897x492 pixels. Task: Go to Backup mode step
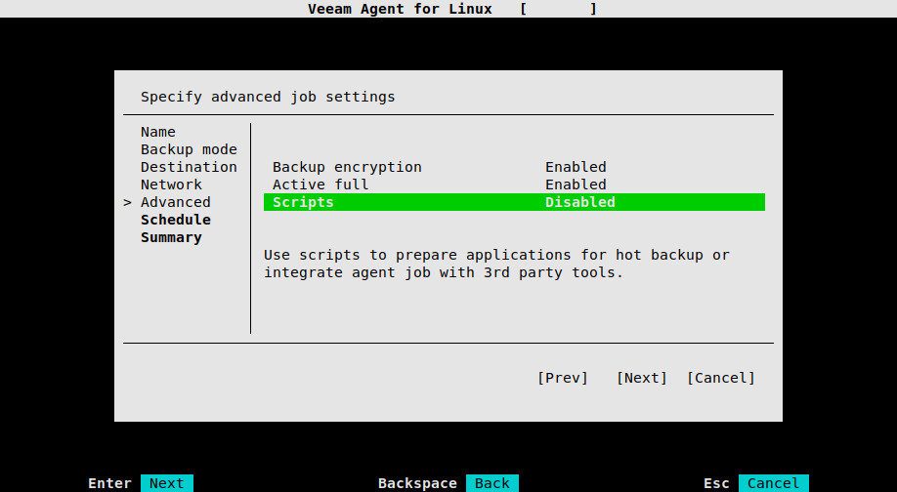tap(189, 149)
